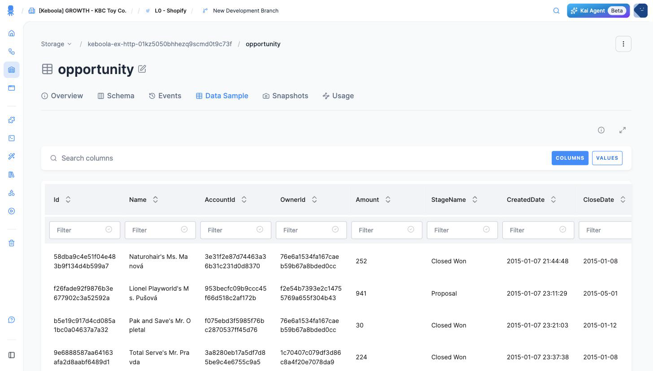Open the three-dot table actions menu

click(x=623, y=44)
